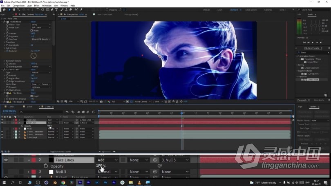Jump to last frame in Preview panel

[321, 43]
